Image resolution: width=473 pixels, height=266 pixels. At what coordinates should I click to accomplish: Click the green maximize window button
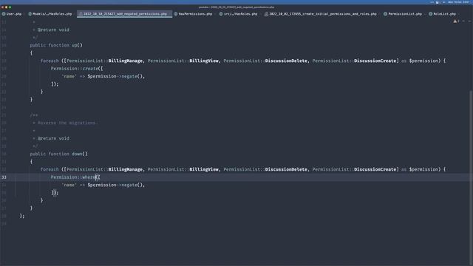pos(10,7)
